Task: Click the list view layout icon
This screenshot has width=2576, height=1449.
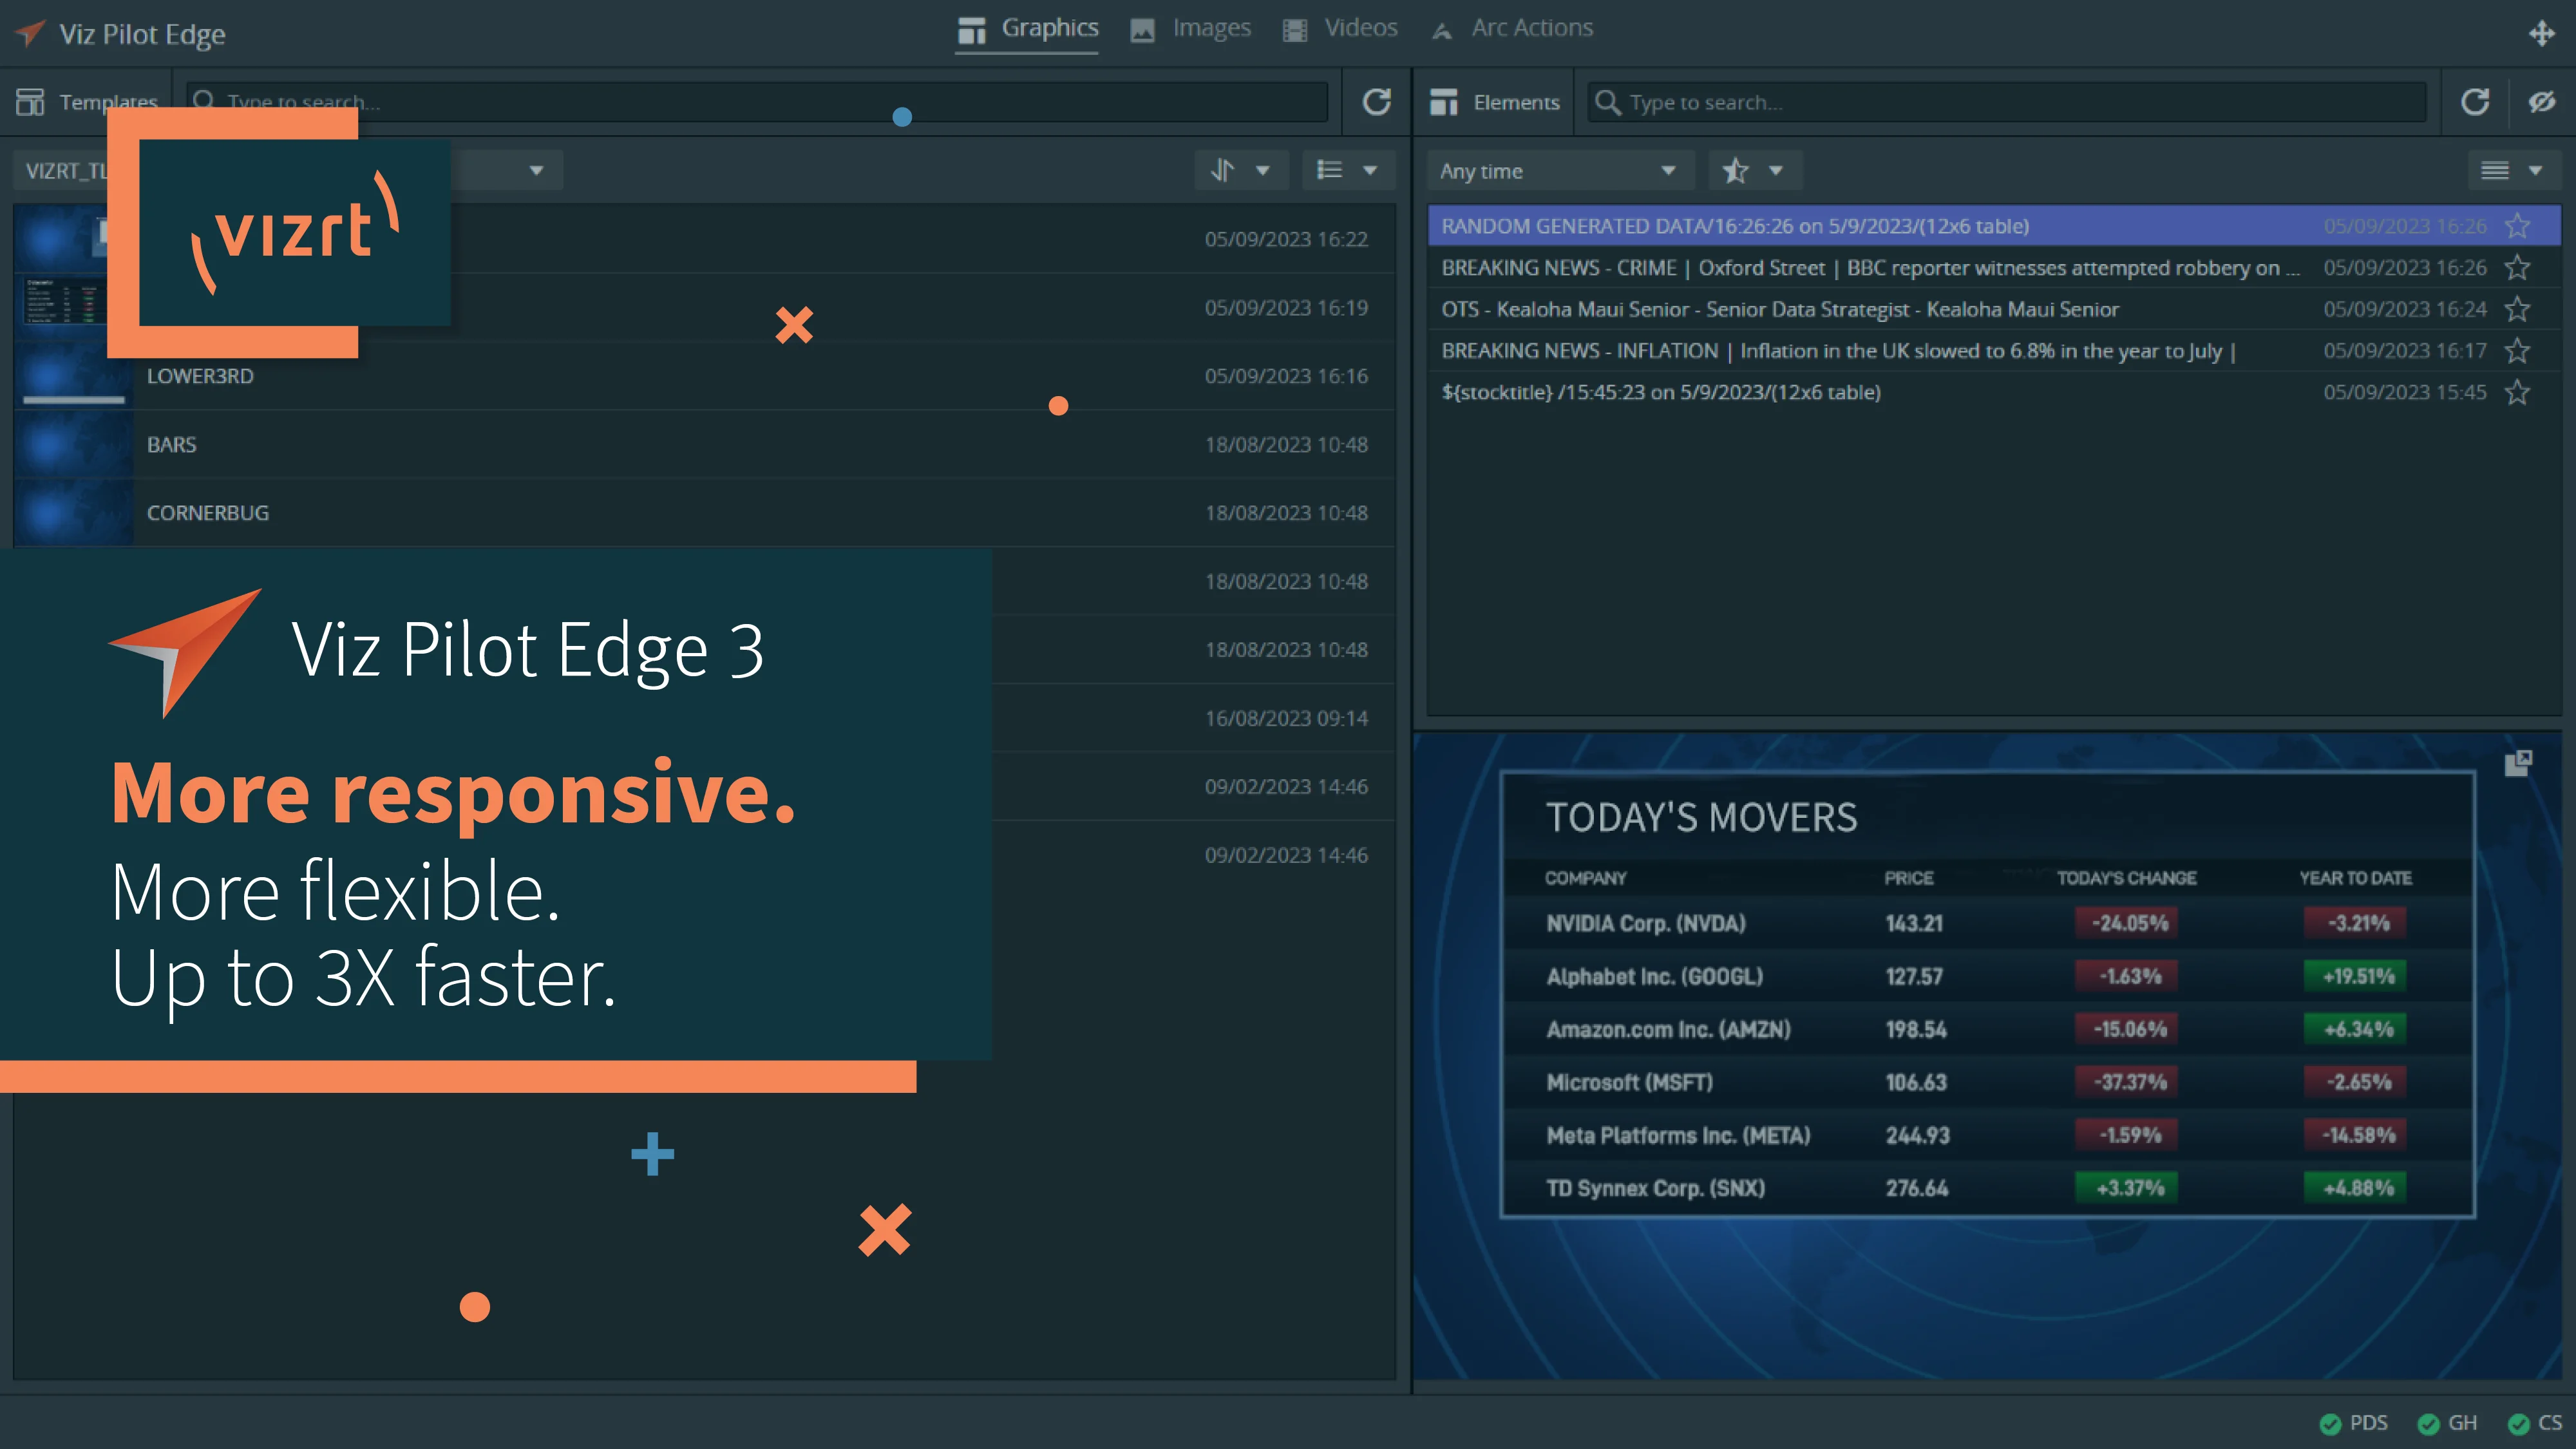Action: click(x=1331, y=170)
